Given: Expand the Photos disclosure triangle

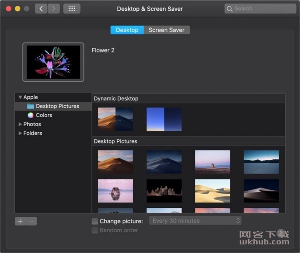Looking at the screenshot, I should (x=20, y=124).
